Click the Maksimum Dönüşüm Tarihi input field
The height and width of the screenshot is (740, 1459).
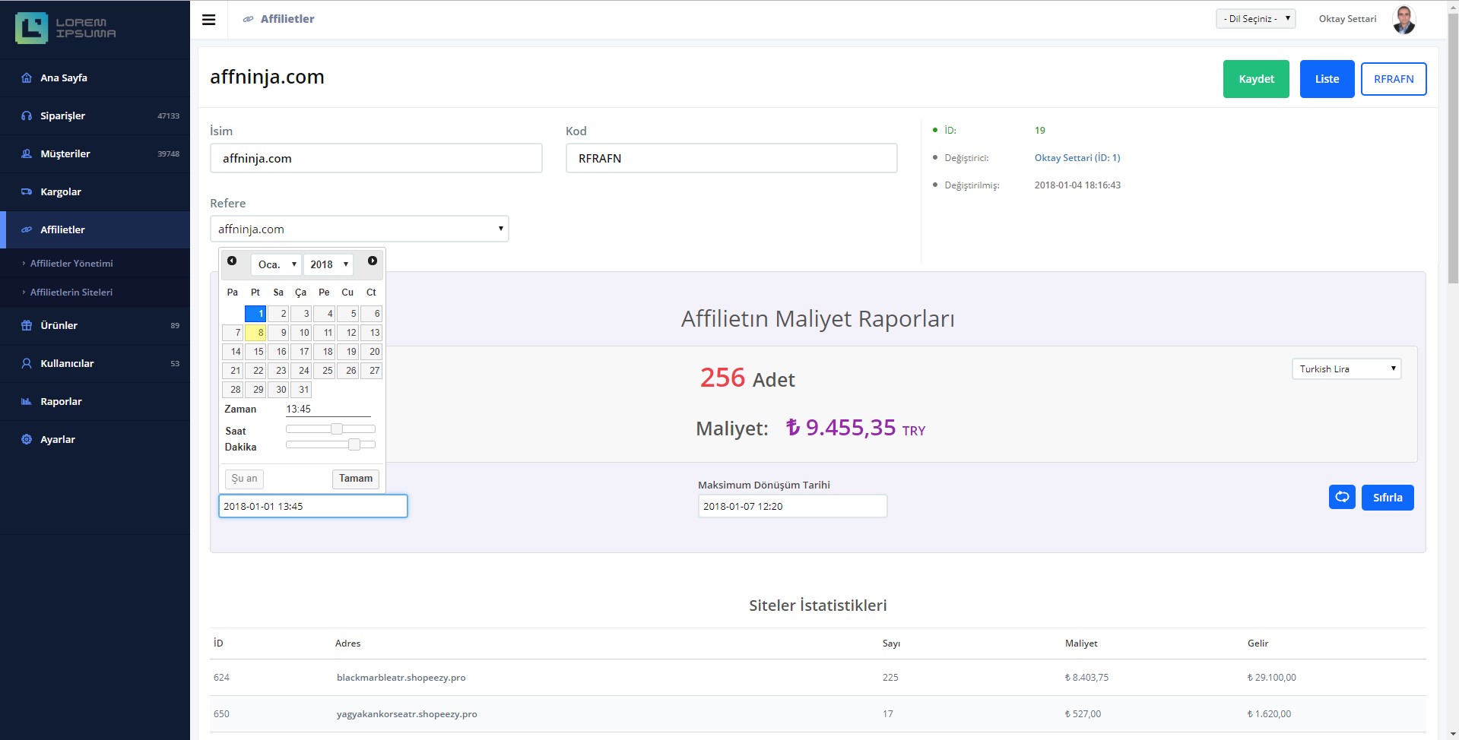coord(792,507)
